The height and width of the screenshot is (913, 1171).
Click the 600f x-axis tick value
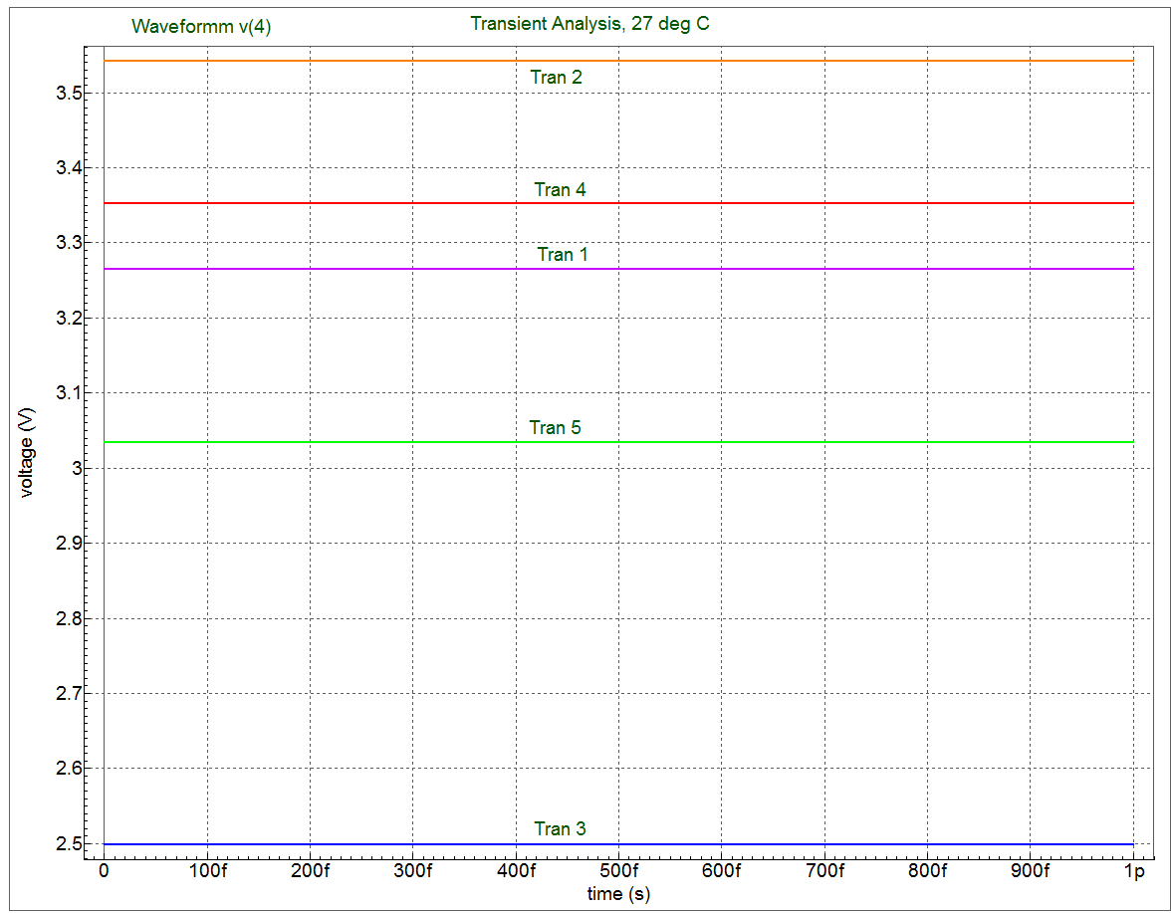(x=721, y=871)
